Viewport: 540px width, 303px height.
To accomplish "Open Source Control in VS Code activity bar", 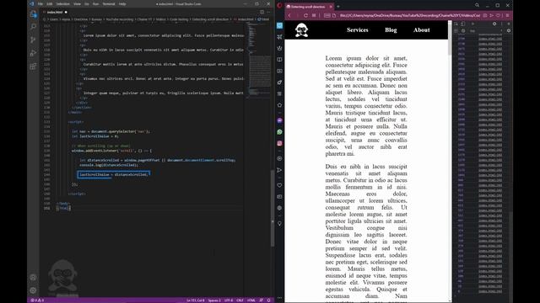I will [x=33, y=40].
